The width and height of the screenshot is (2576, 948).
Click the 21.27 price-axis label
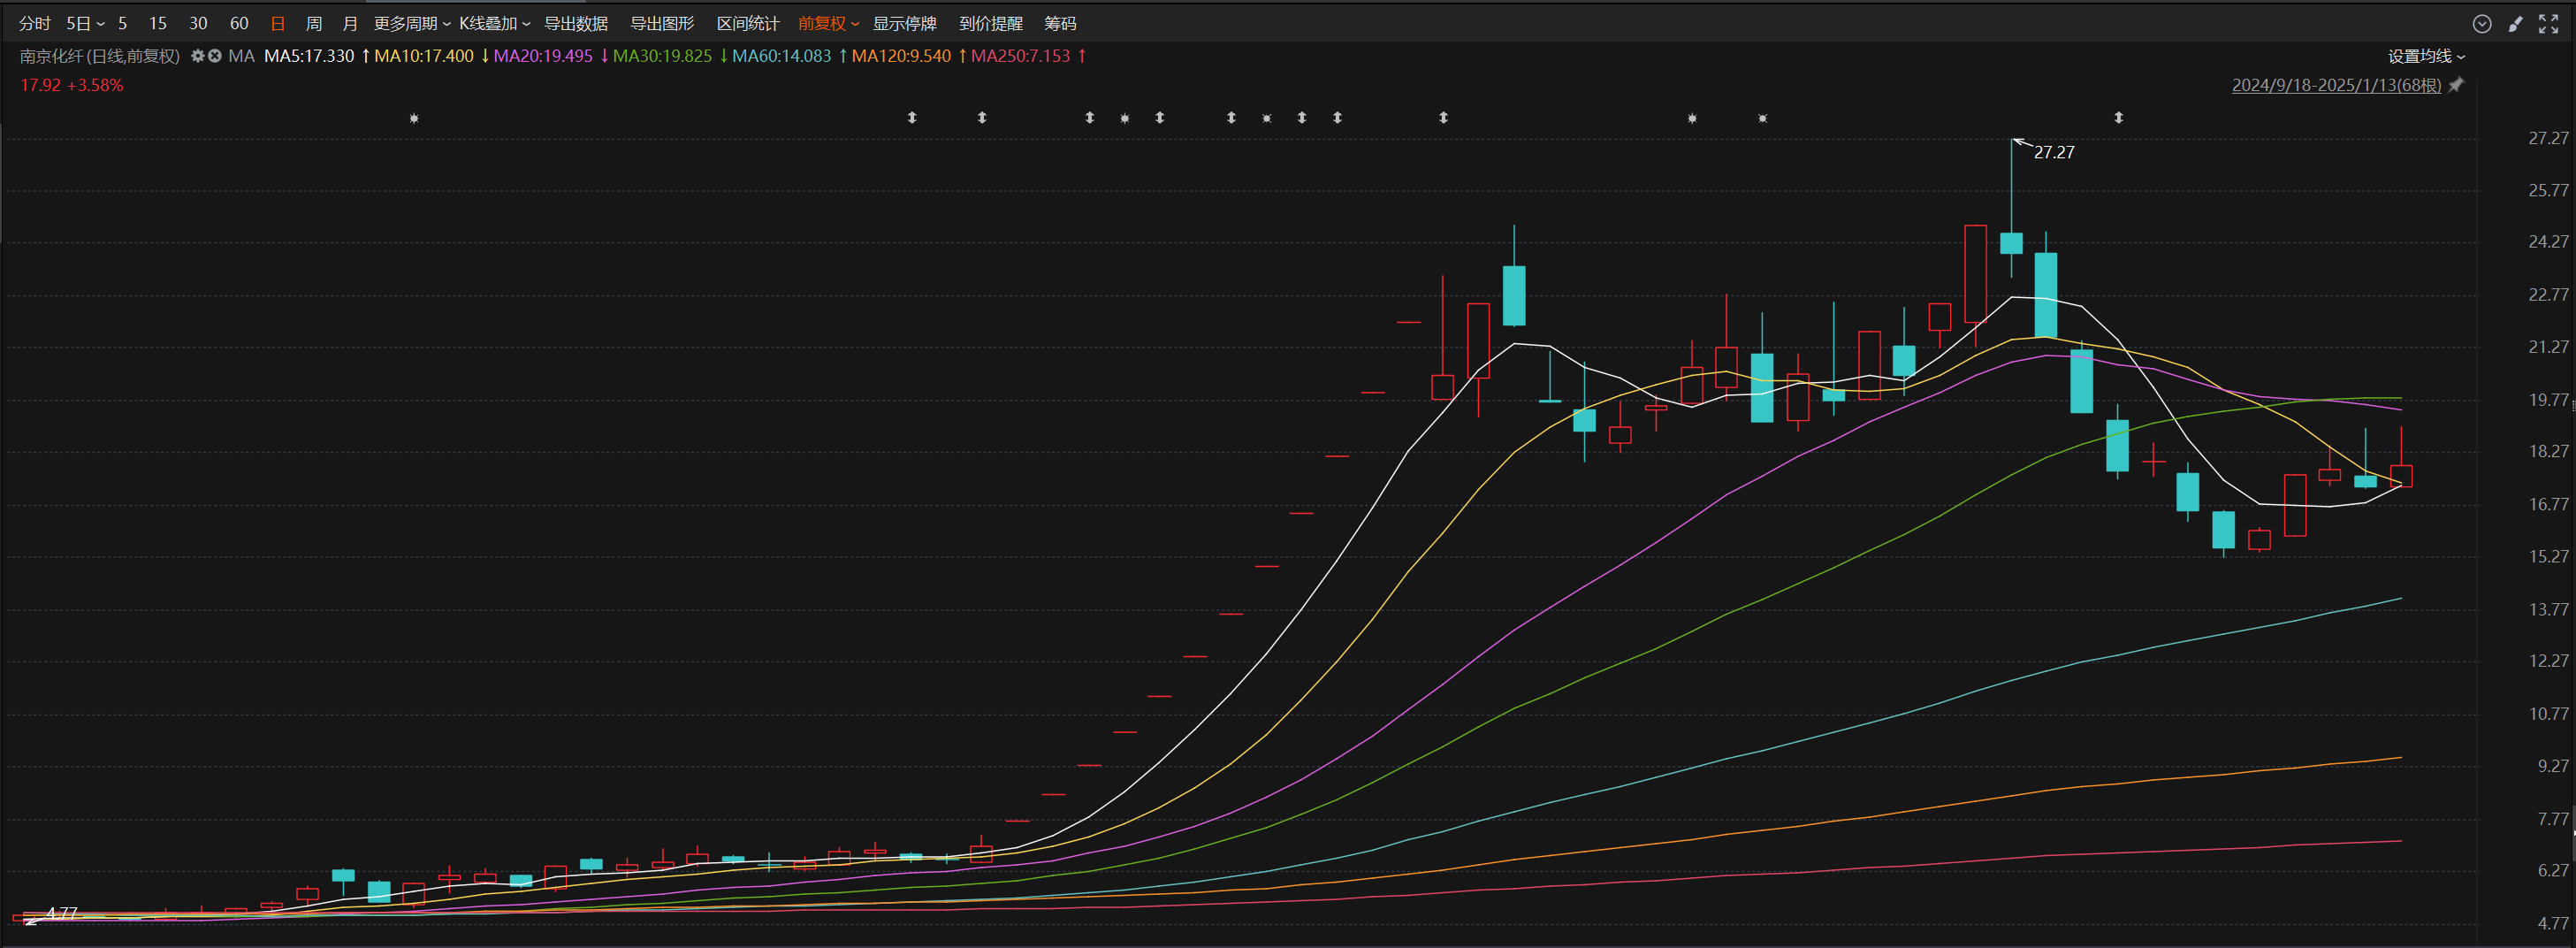[x=2548, y=347]
